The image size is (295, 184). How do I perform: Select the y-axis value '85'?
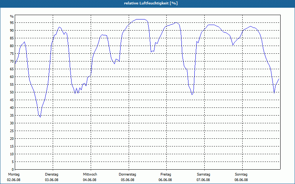(12, 38)
